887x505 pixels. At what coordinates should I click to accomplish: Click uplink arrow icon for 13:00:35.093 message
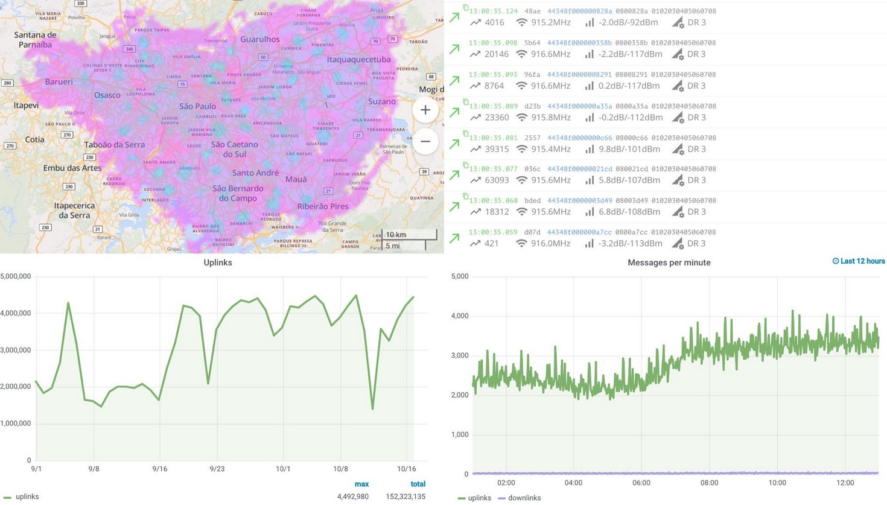pos(454,80)
